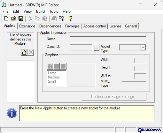Click the Class ID input field
Viewport: 163px width, 133px height.
click(x=81, y=48)
